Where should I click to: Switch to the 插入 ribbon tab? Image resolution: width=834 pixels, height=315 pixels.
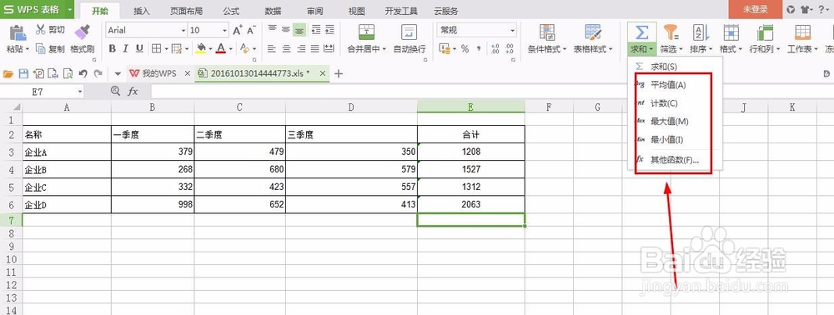(x=142, y=11)
